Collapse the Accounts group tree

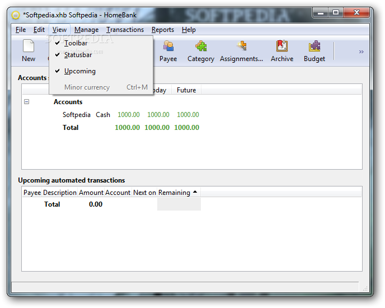point(26,101)
